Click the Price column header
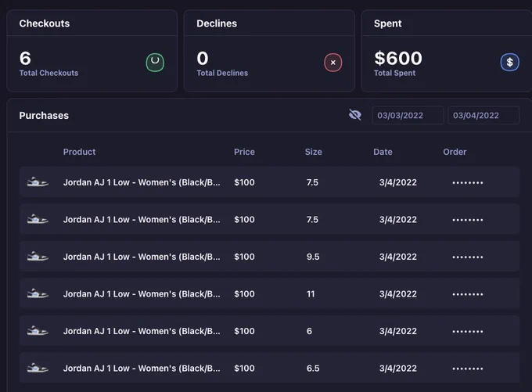532x392 pixels. click(244, 152)
